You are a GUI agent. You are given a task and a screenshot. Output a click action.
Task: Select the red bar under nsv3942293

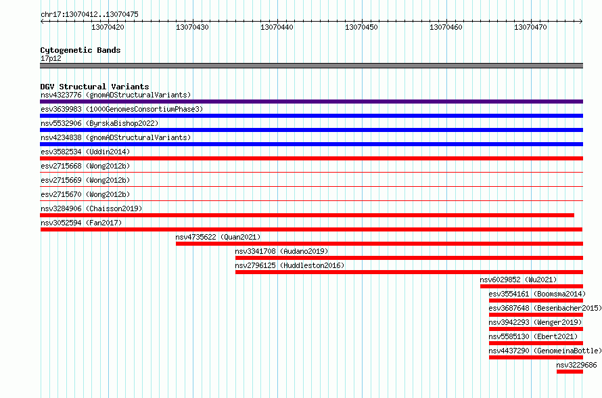pos(536,329)
